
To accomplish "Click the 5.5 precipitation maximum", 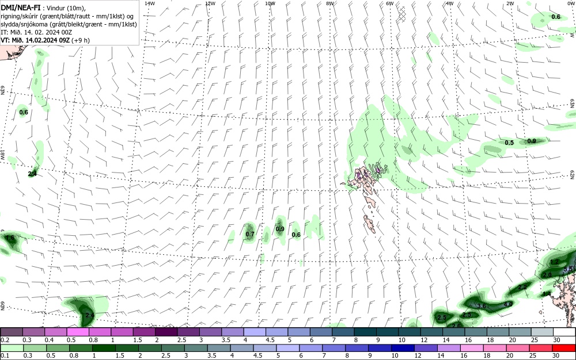I will (568, 269).
